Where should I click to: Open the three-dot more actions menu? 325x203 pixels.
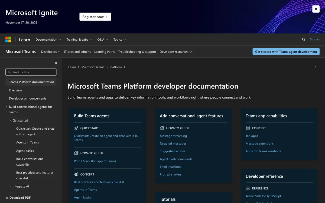click(x=316, y=67)
